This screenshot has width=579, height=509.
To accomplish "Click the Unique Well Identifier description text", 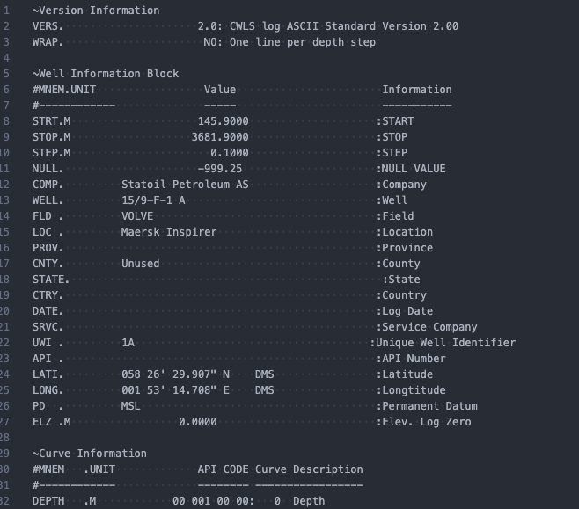I will (x=445, y=343).
